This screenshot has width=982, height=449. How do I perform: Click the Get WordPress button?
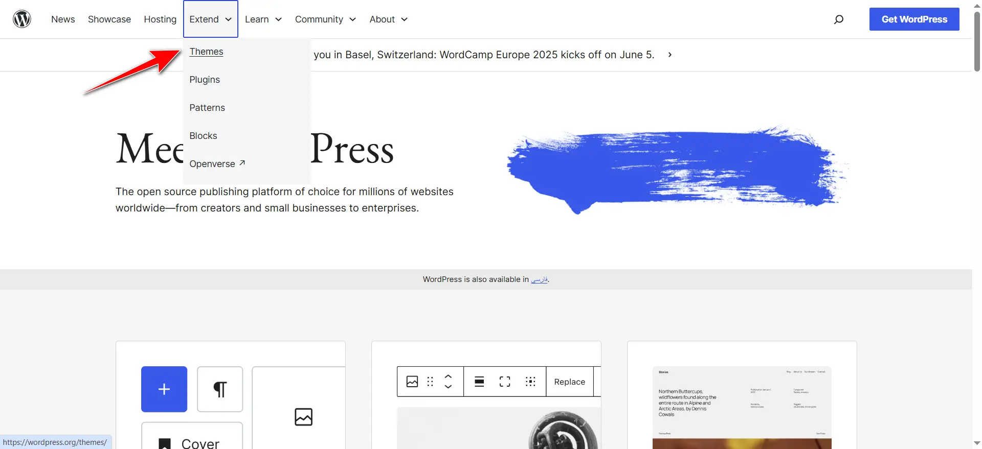coord(914,19)
